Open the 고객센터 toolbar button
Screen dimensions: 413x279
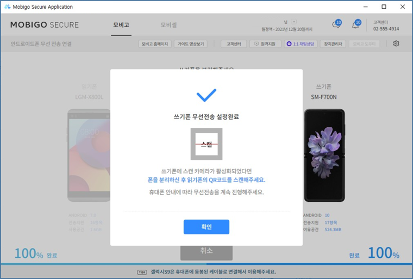pyautogui.click(x=234, y=44)
